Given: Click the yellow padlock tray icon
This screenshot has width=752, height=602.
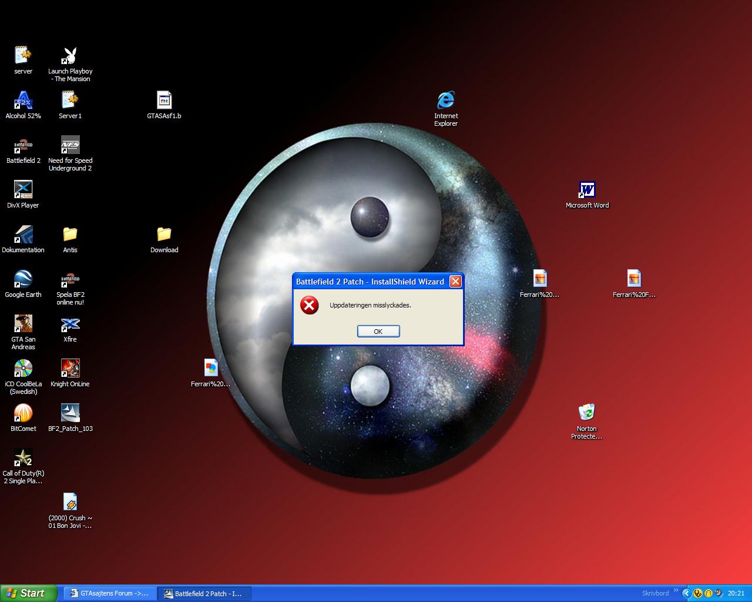Looking at the screenshot, I should [709, 593].
